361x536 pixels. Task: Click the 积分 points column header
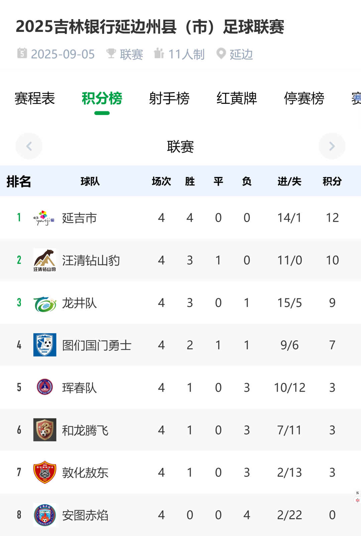coord(332,181)
